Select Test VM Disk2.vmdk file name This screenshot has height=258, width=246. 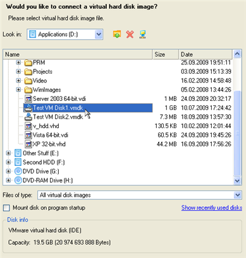(x=58, y=117)
